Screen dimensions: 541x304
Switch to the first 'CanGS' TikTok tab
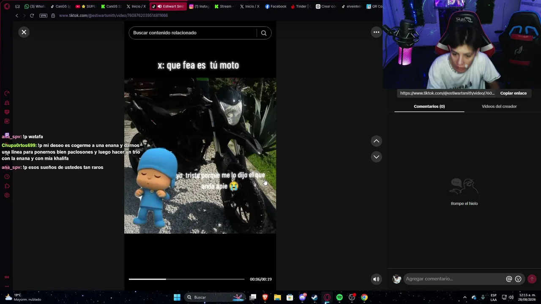pyautogui.click(x=60, y=6)
